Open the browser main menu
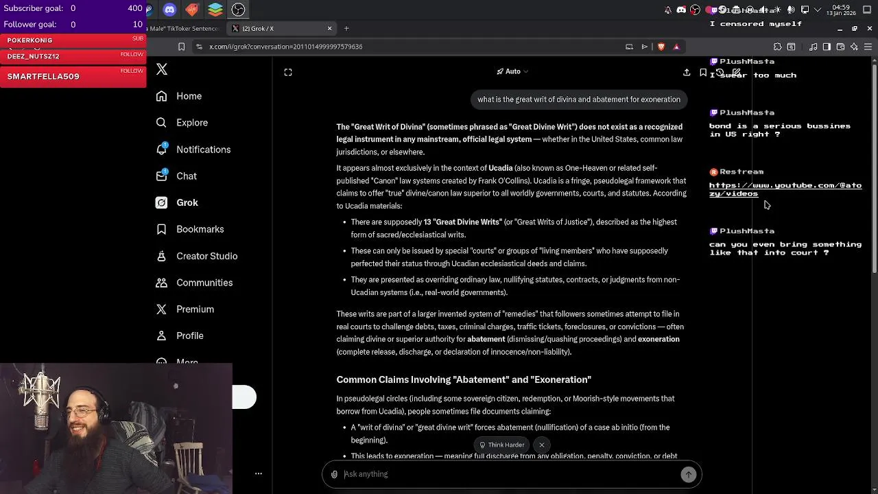This screenshot has height=494, width=878. tap(868, 47)
